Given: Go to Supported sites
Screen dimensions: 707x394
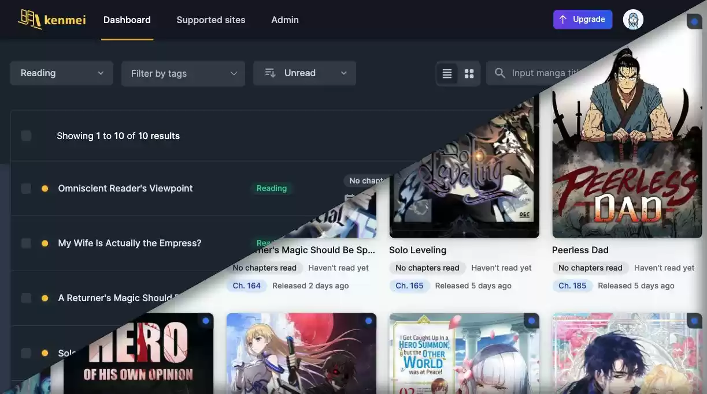Looking at the screenshot, I should tap(211, 20).
